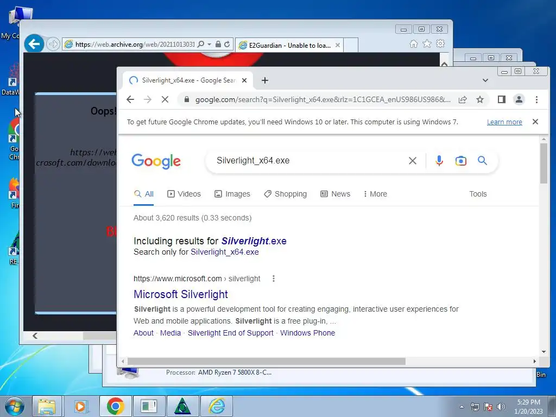This screenshot has width=556, height=417.
Task: Search by image with the camera icon
Action: pos(460,161)
